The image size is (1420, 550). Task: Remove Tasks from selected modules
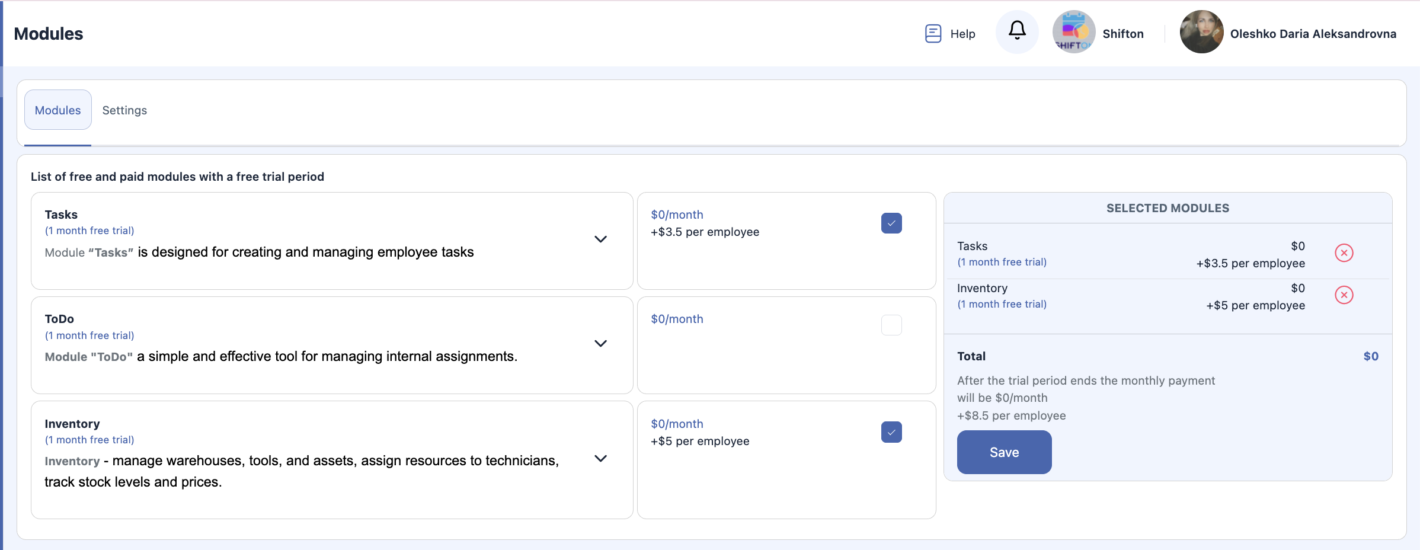(1344, 253)
